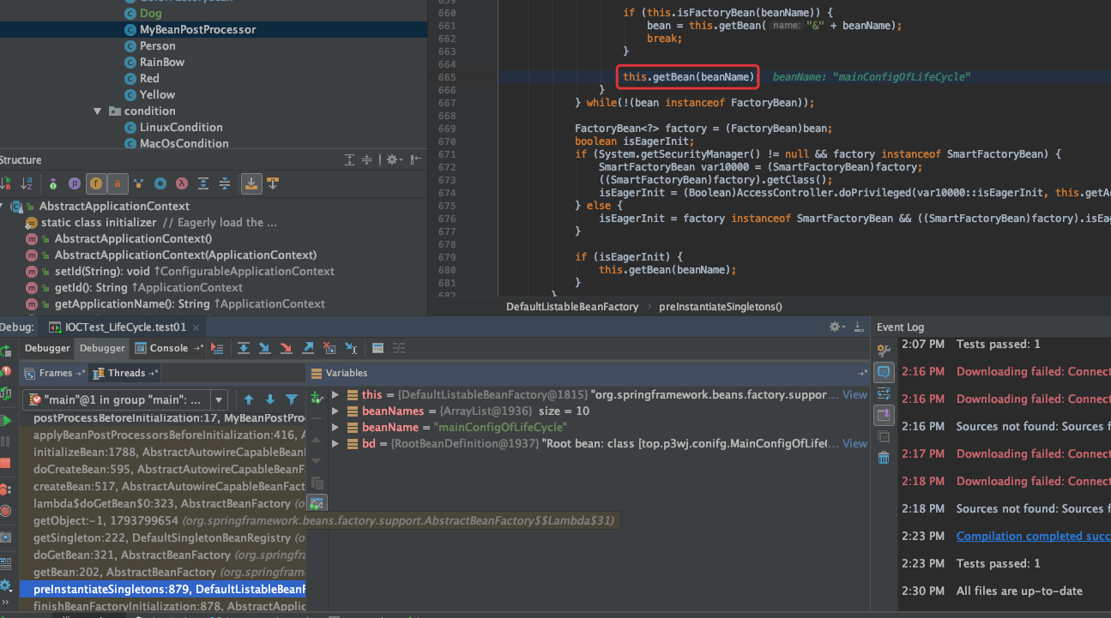The image size is (1111, 618).
Task: Click Get Thread Dump camera icon
Action: click(x=5, y=537)
